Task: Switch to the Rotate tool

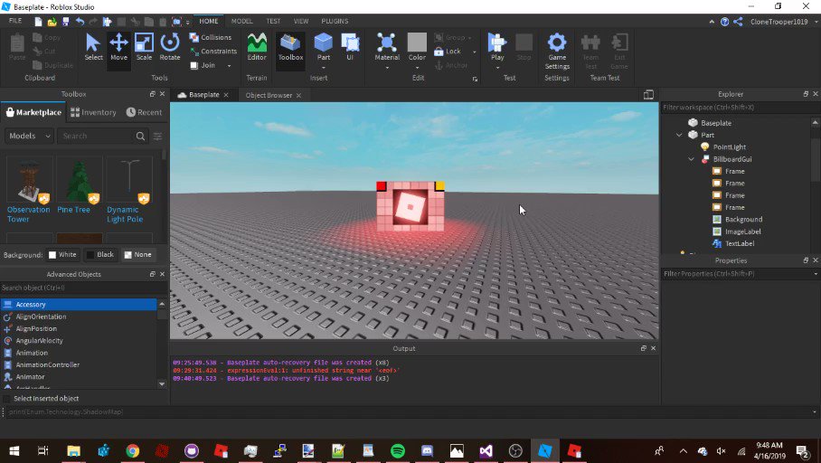Action: (x=170, y=47)
